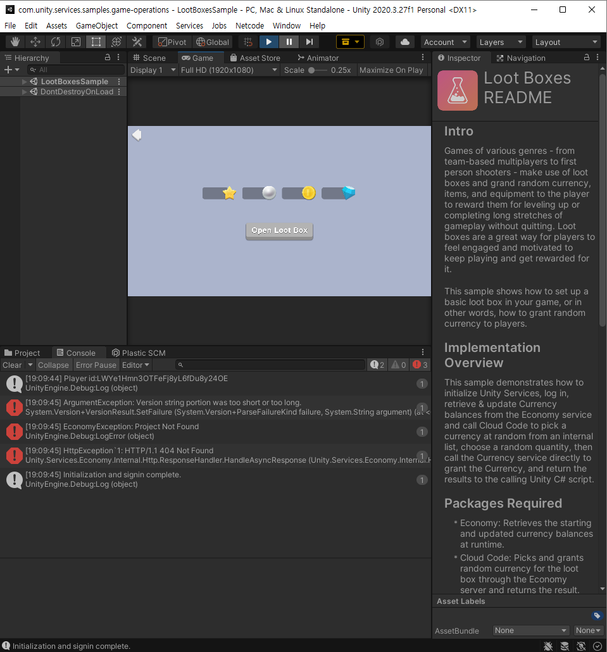Open Console panel options menu
607x652 pixels.
(423, 352)
